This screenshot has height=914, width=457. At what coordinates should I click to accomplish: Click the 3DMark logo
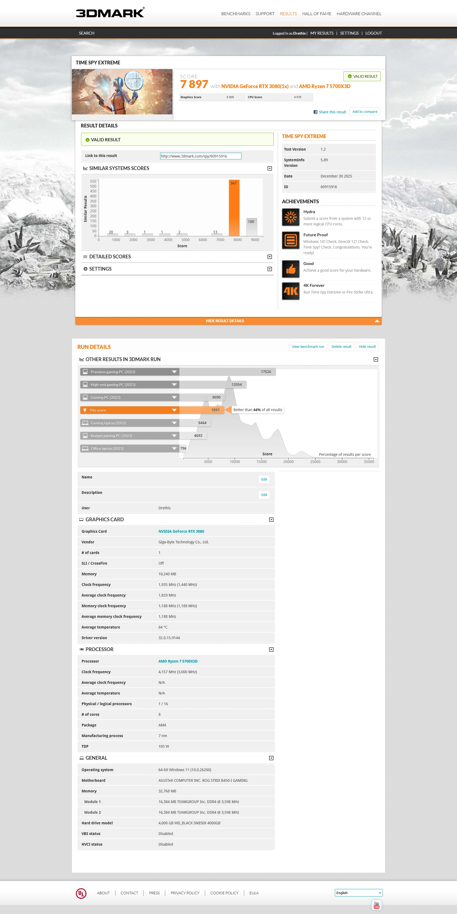pos(110,13)
